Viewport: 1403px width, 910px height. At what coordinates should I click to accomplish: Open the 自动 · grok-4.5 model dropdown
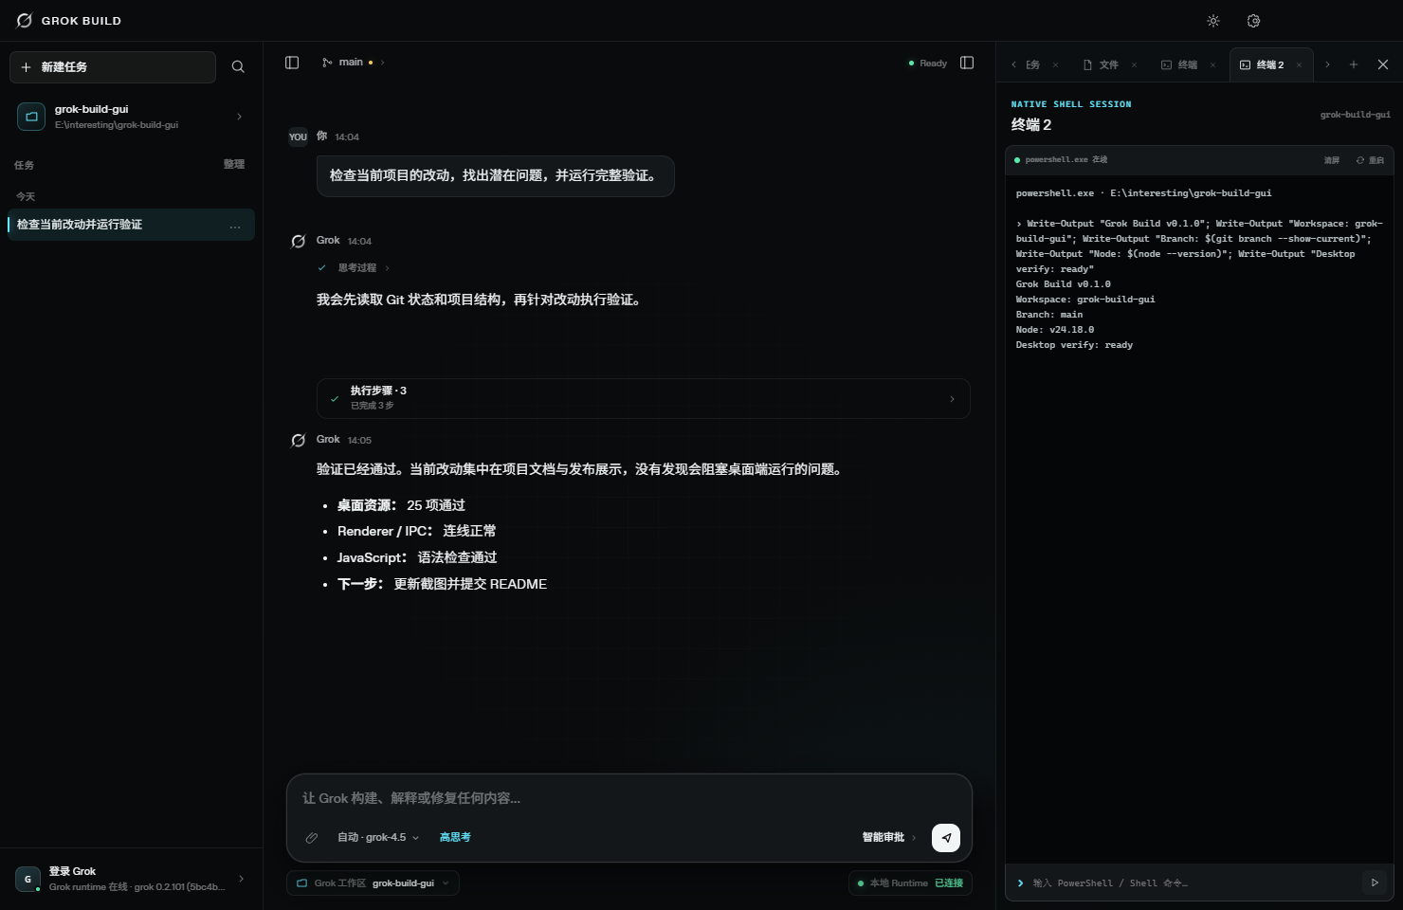[x=378, y=838]
